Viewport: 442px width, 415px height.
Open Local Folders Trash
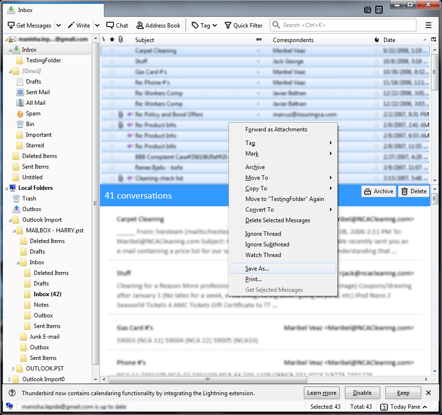click(29, 199)
